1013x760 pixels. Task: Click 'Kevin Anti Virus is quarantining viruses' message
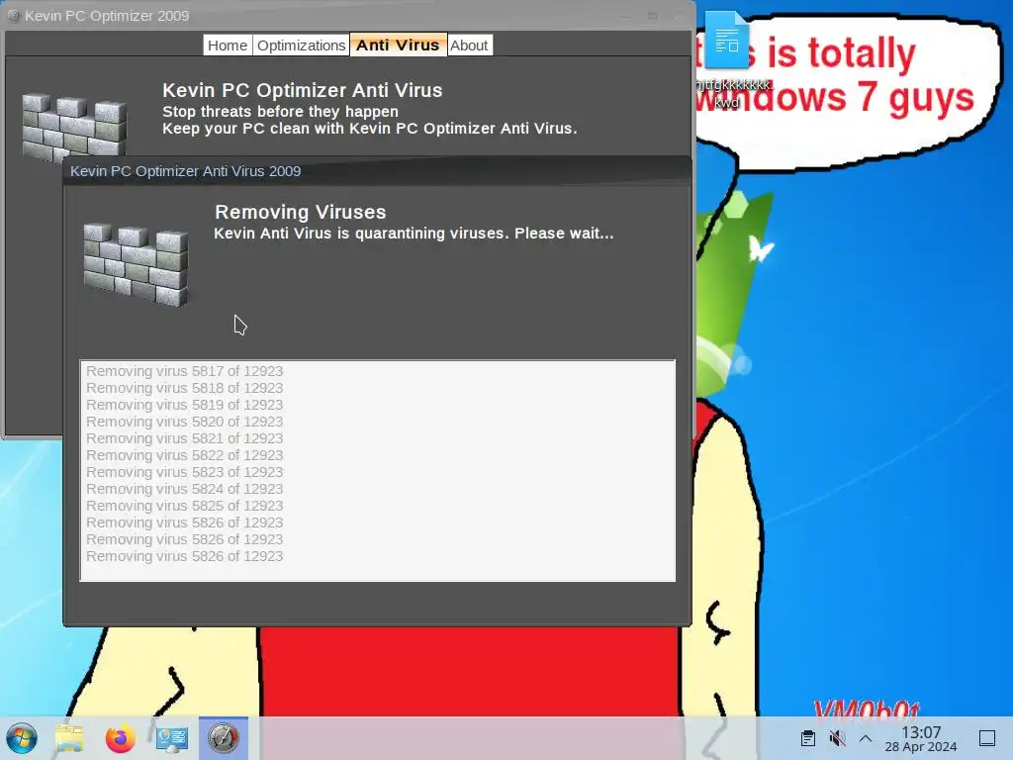click(414, 234)
